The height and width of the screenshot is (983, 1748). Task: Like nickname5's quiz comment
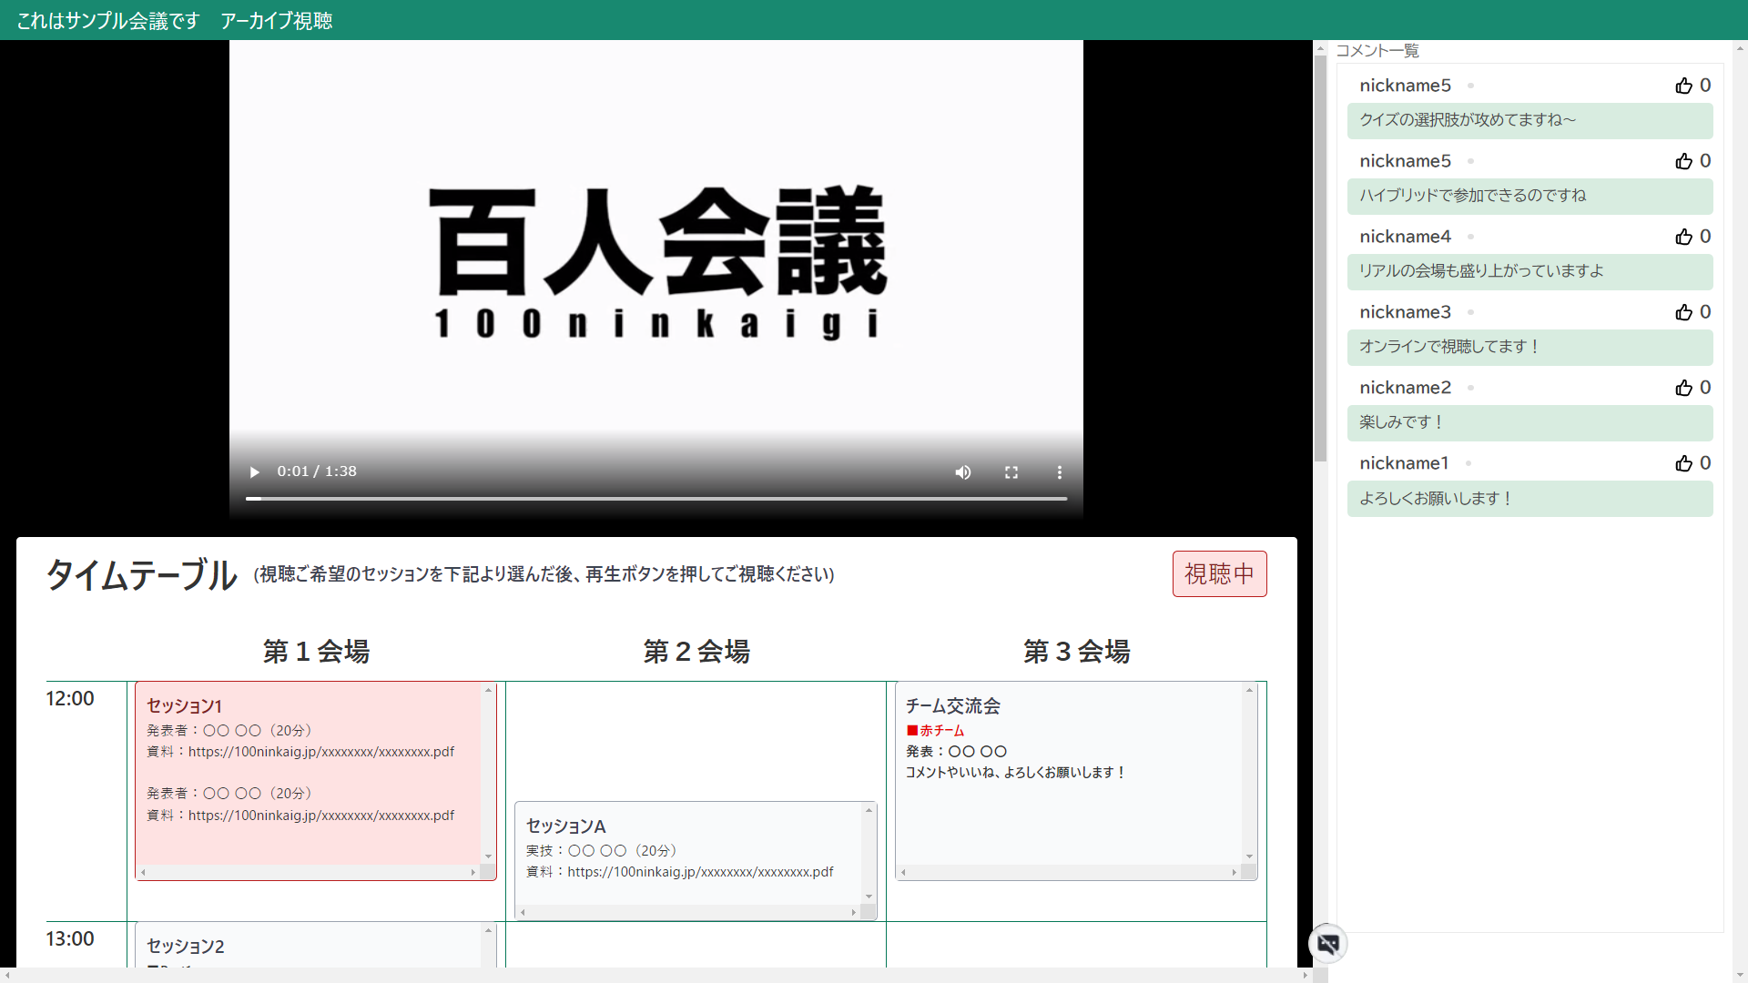tap(1684, 86)
